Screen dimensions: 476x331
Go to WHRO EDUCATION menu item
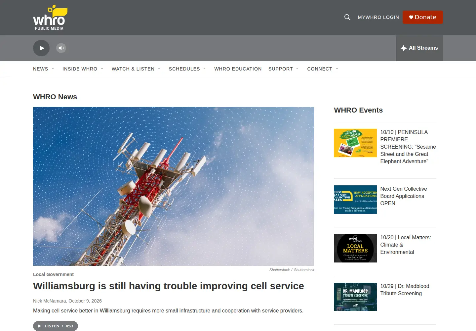click(x=238, y=69)
